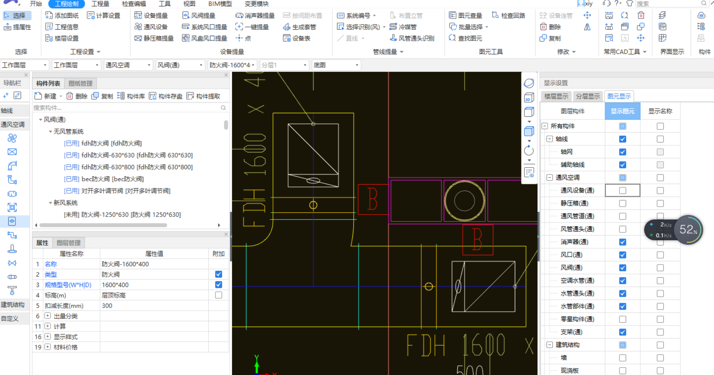
Task: Select the 冷媒管 tool
Action: 403,27
